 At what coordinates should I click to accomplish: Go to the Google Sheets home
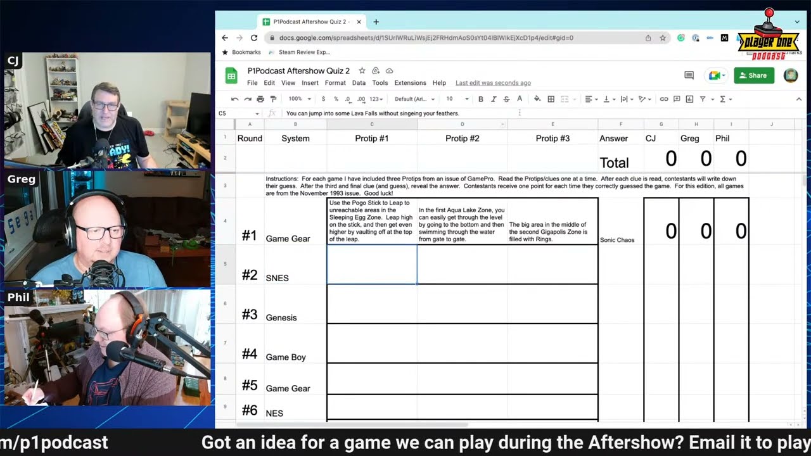[231, 76]
